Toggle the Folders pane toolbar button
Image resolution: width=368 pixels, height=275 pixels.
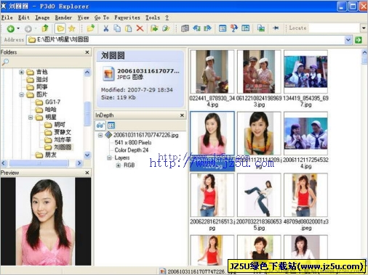[60, 28]
